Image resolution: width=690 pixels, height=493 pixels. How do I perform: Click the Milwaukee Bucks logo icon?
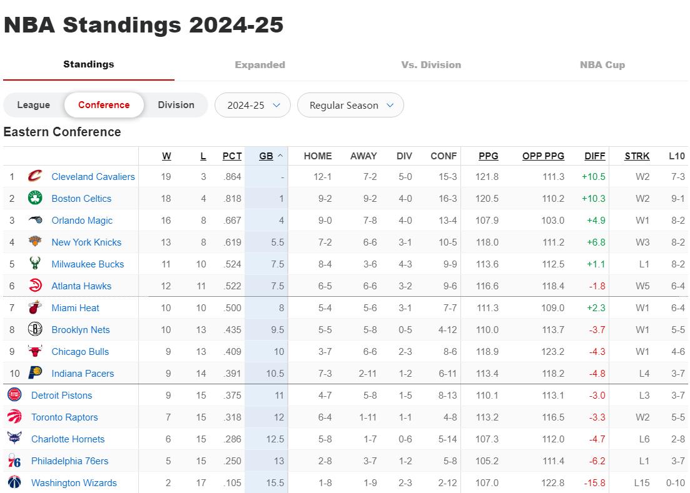(x=35, y=264)
